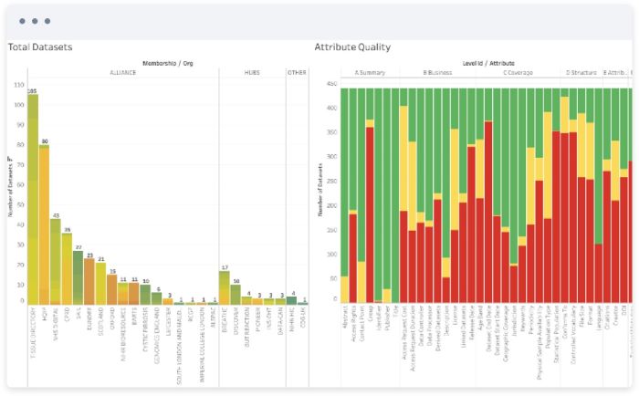Click the GENOMICS ENGLAND axis label

157,335
